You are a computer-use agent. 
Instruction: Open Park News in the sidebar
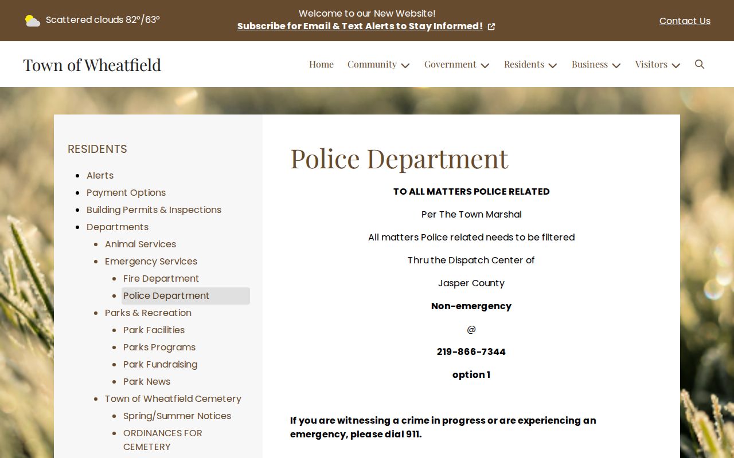click(147, 381)
